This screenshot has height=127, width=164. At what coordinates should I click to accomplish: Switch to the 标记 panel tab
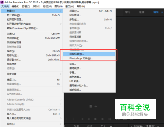point(90,126)
